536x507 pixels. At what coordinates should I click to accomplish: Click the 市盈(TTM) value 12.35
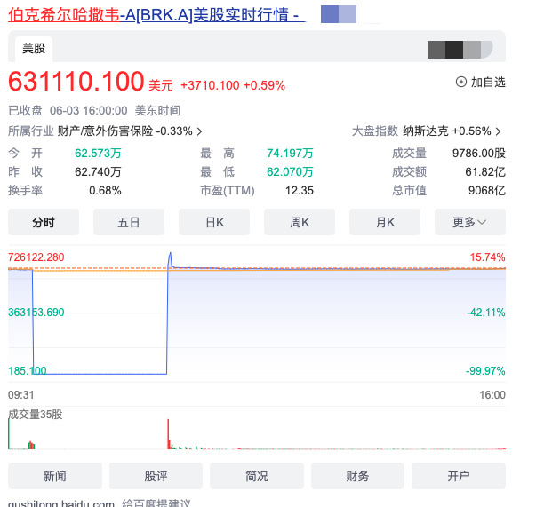[299, 191]
